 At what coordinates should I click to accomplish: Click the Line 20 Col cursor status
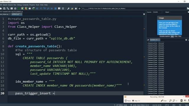pyautogui.click(x=157, y=105)
